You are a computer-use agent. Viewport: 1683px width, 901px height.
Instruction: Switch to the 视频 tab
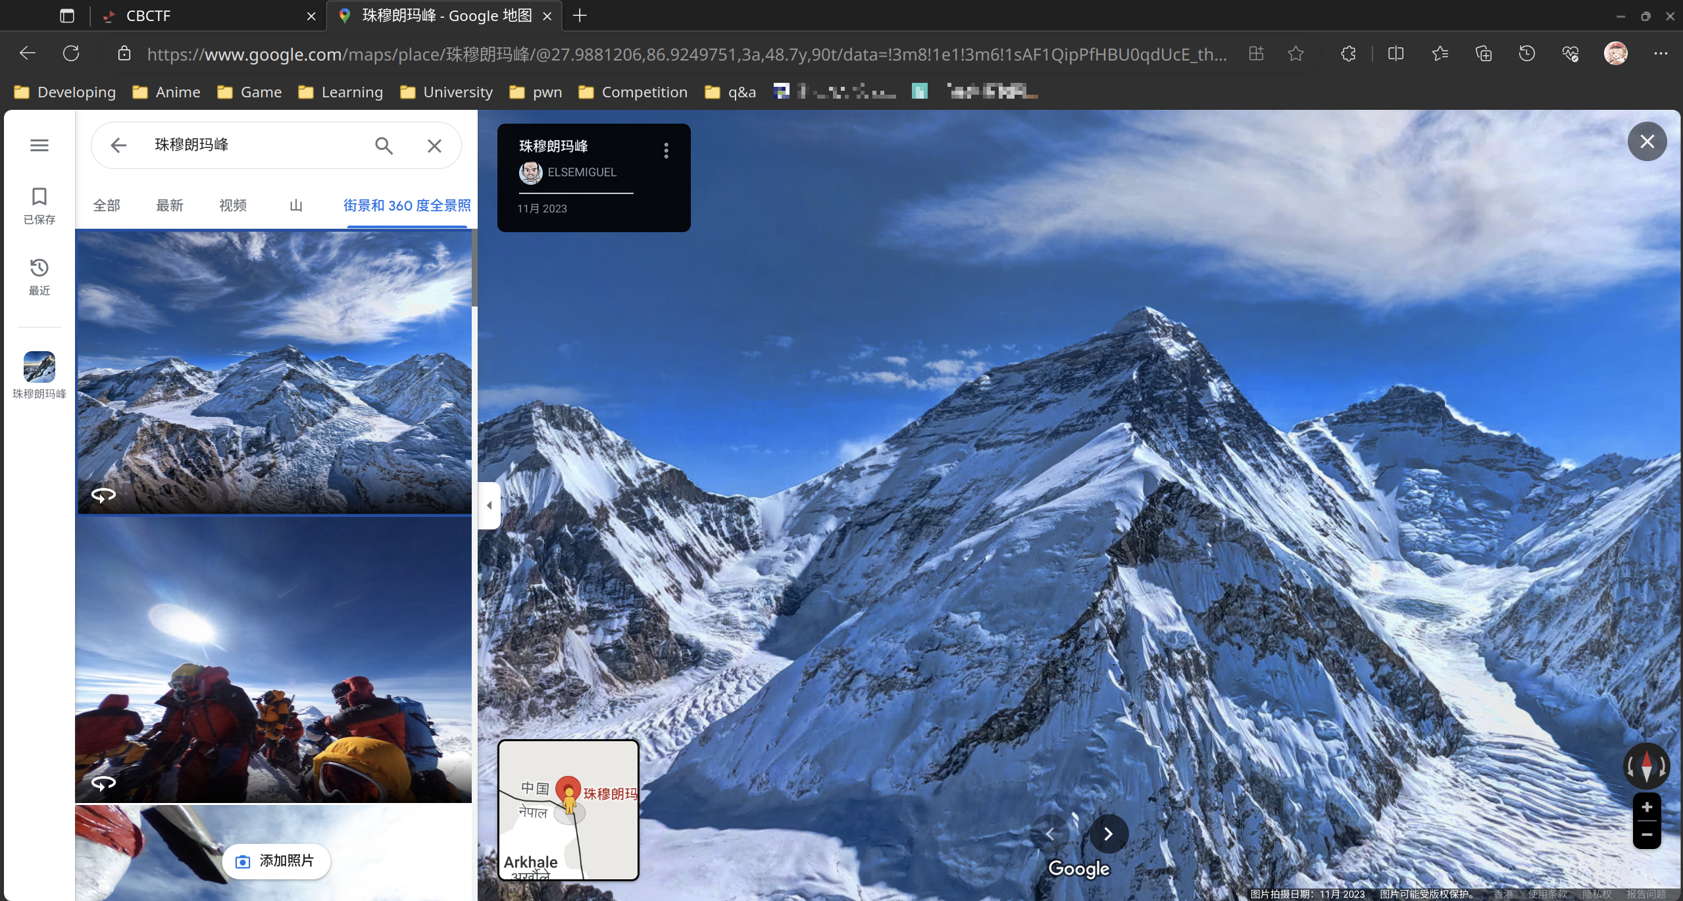[x=232, y=205]
